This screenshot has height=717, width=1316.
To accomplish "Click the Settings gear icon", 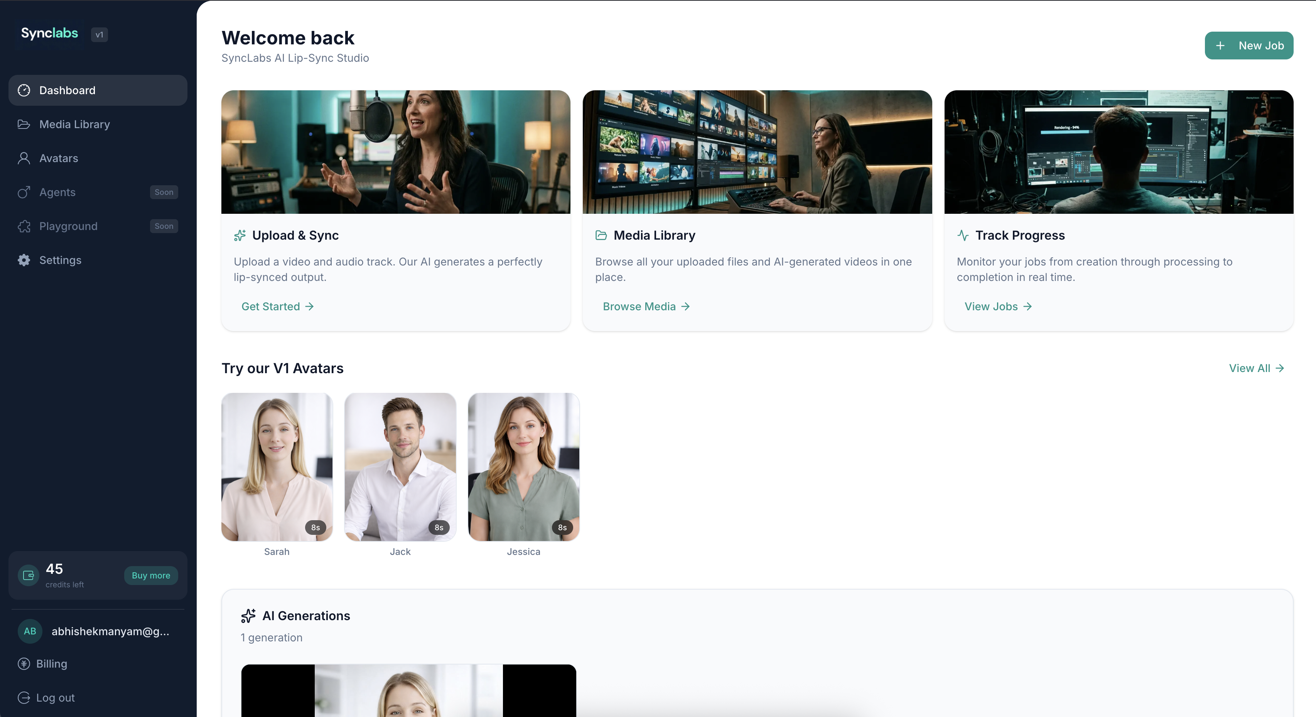I will pyautogui.click(x=24, y=260).
